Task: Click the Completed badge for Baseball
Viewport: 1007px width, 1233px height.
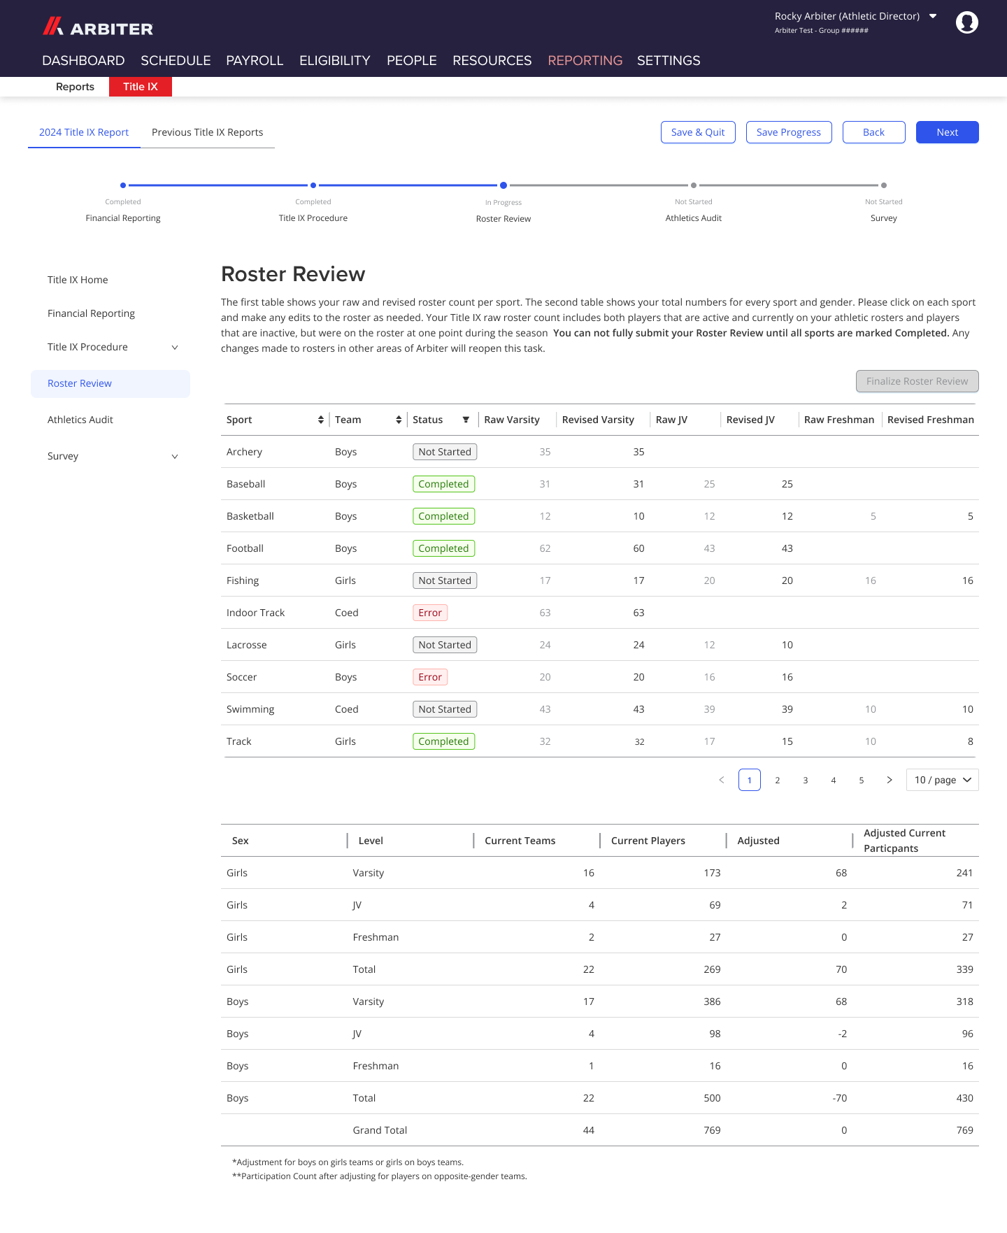Action: pos(443,484)
